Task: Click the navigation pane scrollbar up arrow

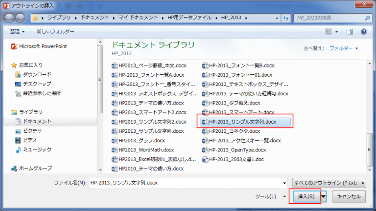Action: coord(100,42)
